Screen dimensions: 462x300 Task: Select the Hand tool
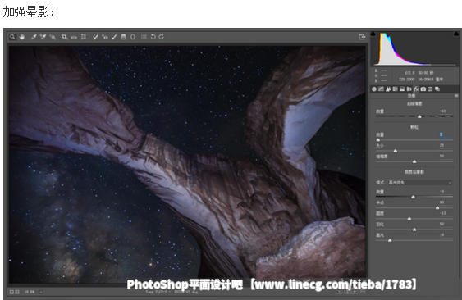click(22, 37)
